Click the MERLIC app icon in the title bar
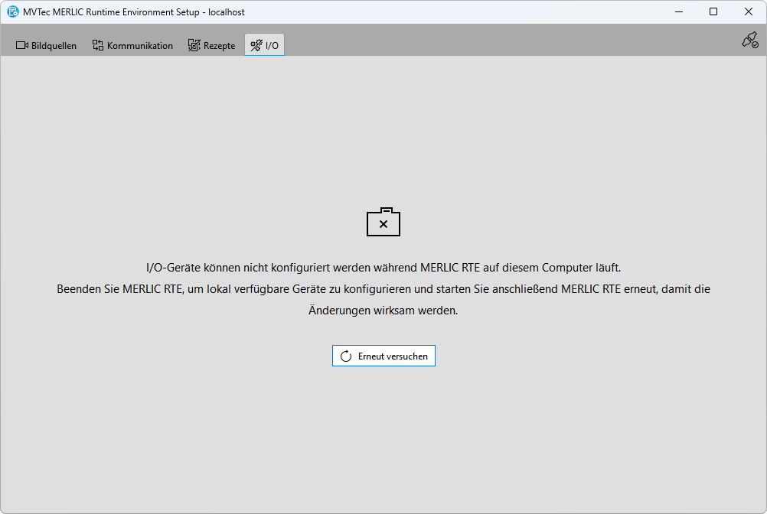767x514 pixels. pyautogui.click(x=13, y=12)
